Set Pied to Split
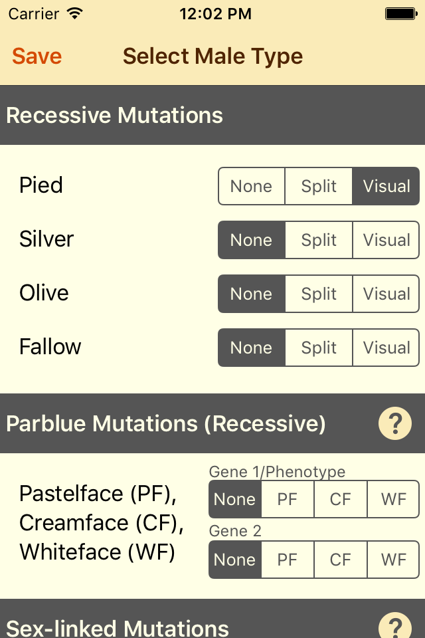 point(319,186)
